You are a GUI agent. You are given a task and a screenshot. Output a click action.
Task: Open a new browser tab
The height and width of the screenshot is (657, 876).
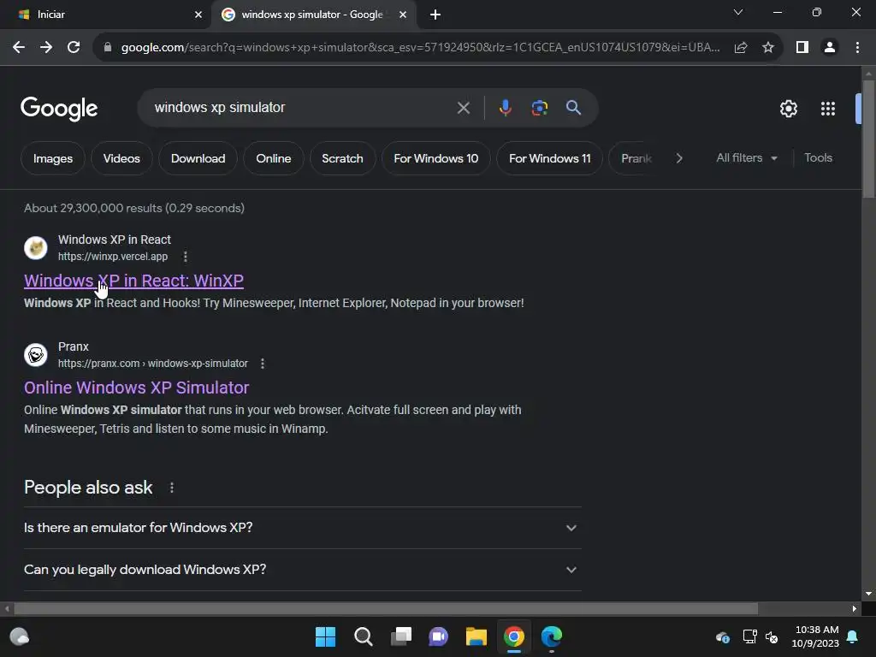click(x=435, y=15)
